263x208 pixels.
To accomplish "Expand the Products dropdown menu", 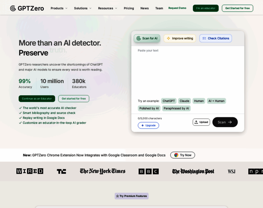I will click(x=59, y=8).
